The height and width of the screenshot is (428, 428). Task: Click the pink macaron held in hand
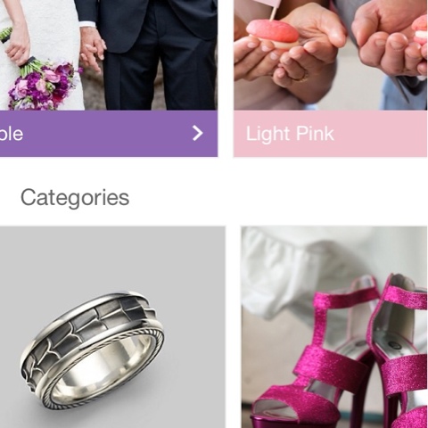point(272,34)
